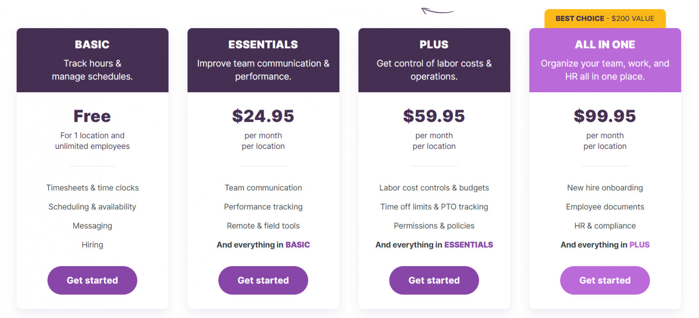The image size is (699, 318).
Task: Click the curved arrow icon at the top
Action: pos(438,10)
